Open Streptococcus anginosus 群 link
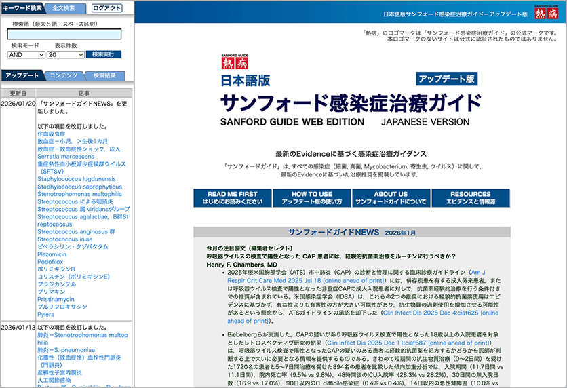The image size is (567, 388). [76, 232]
